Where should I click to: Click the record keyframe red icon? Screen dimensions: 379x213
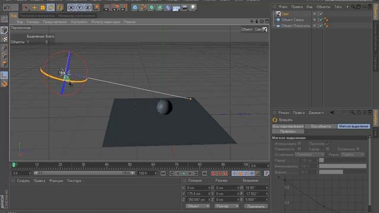tap(213, 173)
